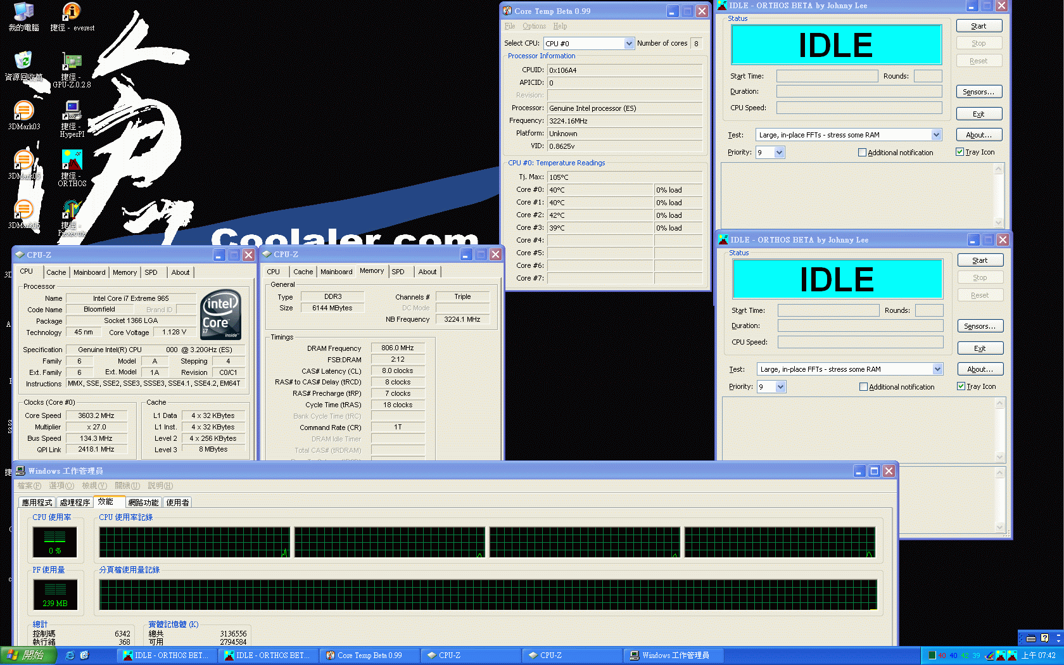
Task: Open Sensors in lower ORTHOS
Action: point(980,326)
